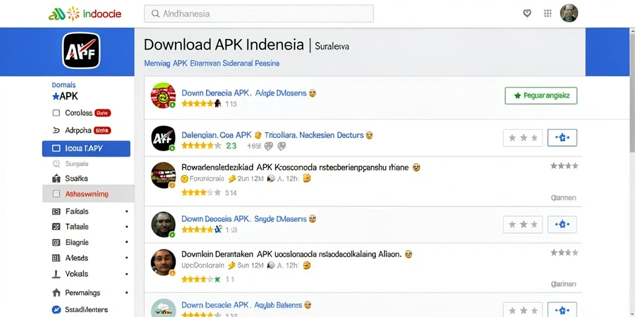The image size is (635, 317).
Task: Tick the Coroloss checkbox
Action: coord(56,113)
